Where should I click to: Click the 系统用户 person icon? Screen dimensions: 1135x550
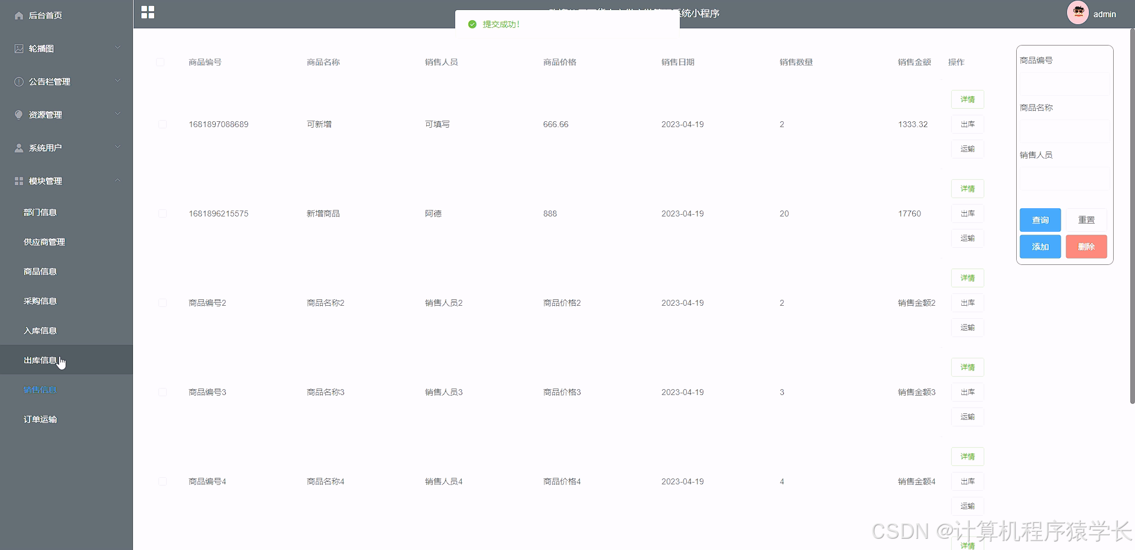tap(19, 148)
